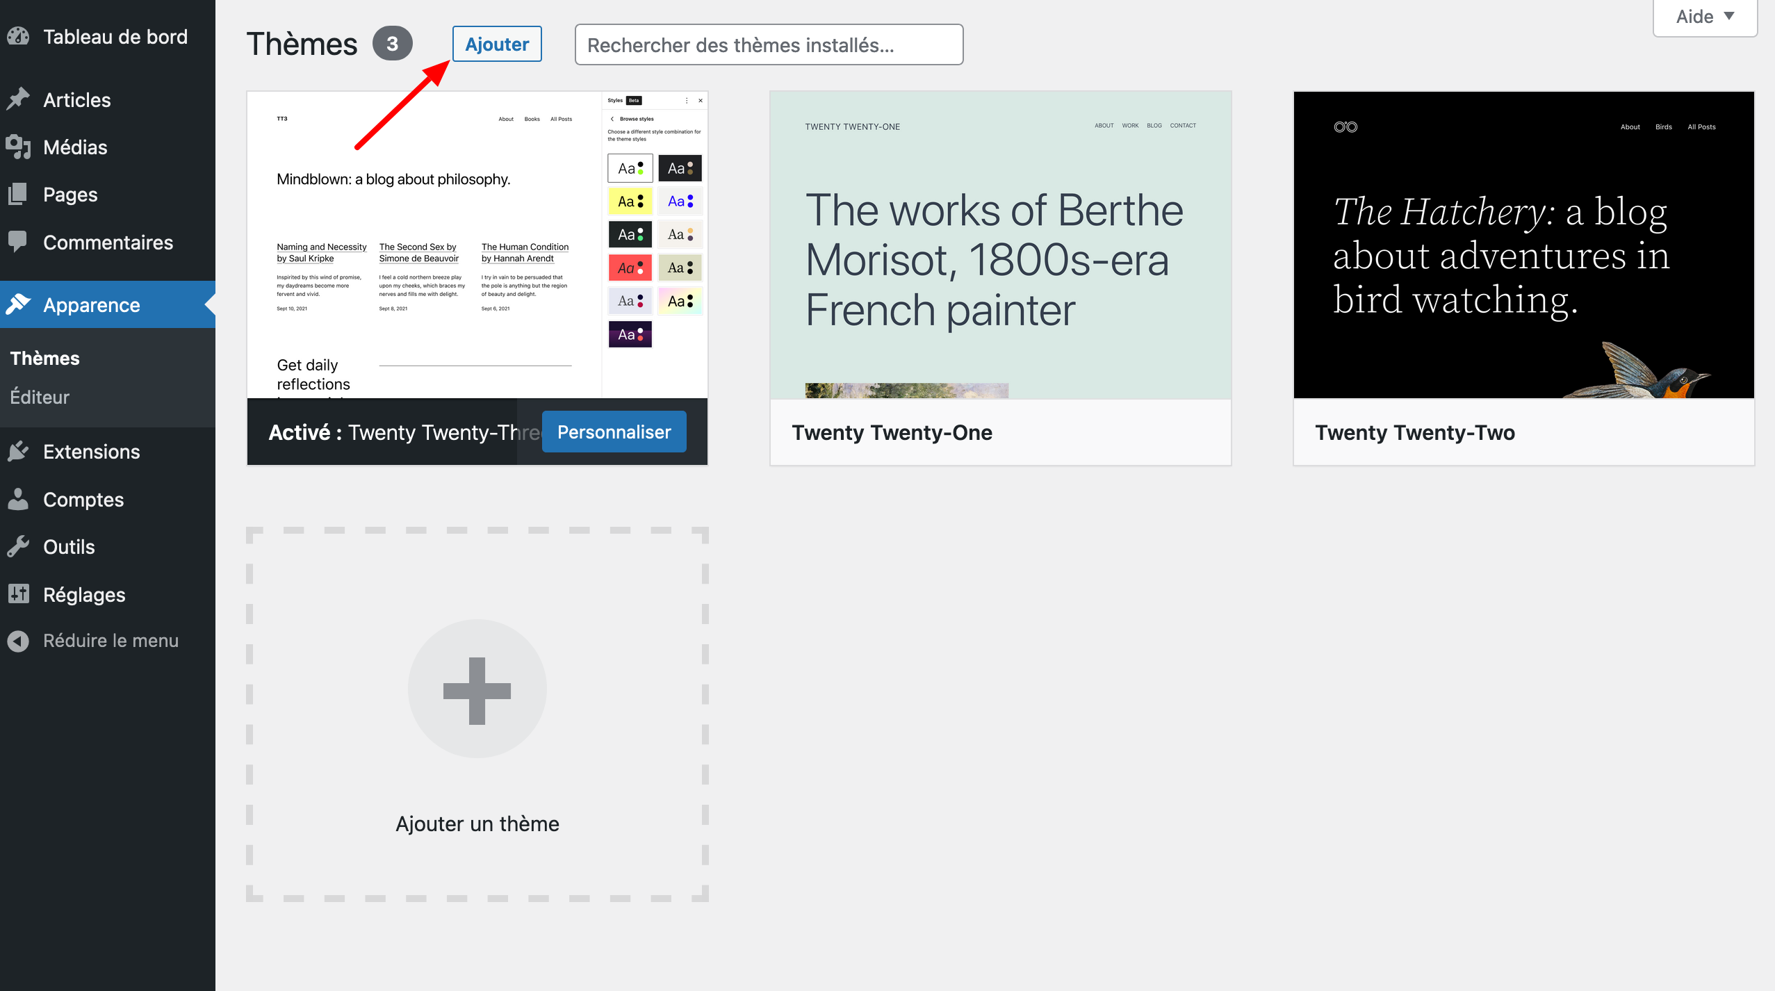
Task: Click the plus circle to add theme
Action: point(477,689)
